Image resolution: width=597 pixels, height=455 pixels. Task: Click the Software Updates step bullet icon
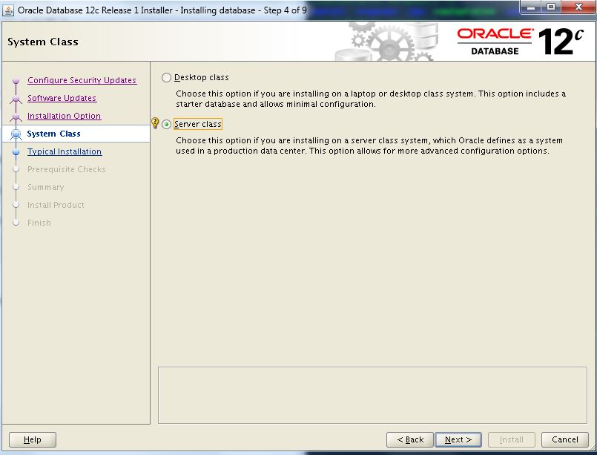[16, 99]
